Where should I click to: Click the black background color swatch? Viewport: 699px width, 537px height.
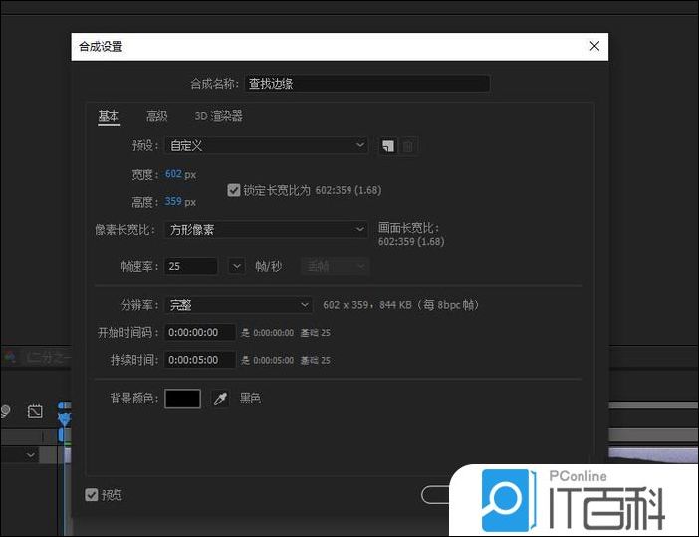point(182,399)
